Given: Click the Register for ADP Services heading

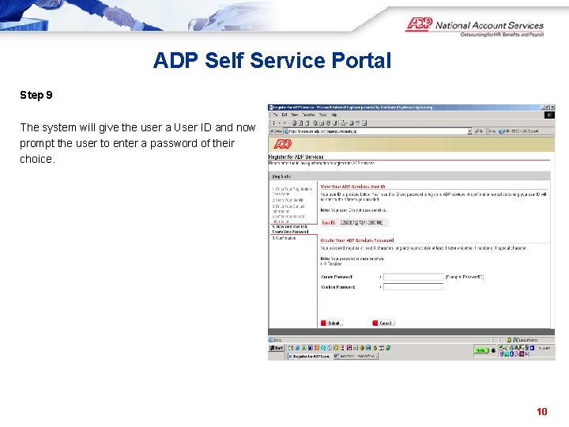Looking at the screenshot, I should pyautogui.click(x=296, y=157).
